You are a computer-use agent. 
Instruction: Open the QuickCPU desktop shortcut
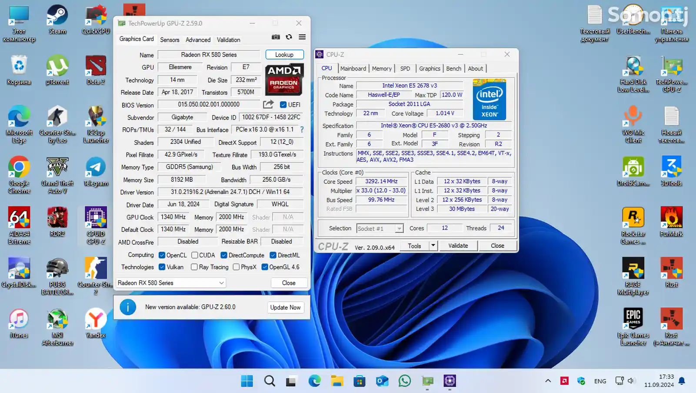click(96, 20)
